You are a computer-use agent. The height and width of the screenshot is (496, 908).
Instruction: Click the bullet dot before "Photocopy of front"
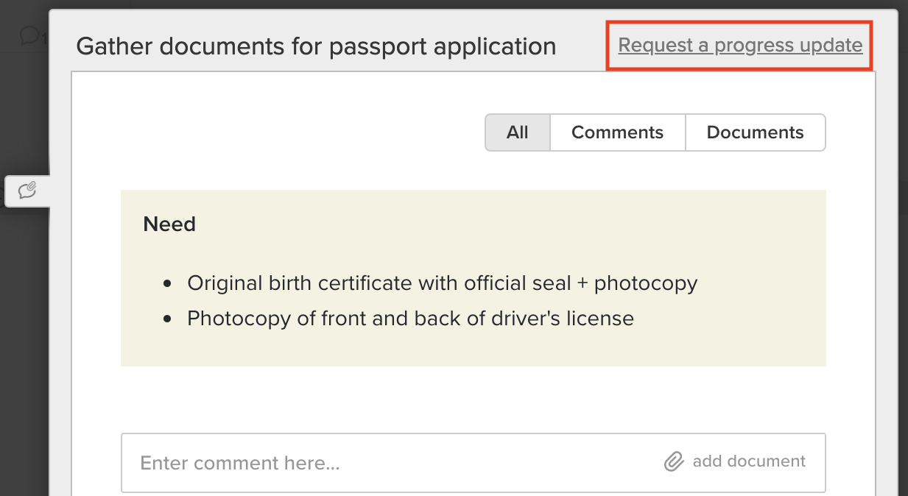click(168, 319)
